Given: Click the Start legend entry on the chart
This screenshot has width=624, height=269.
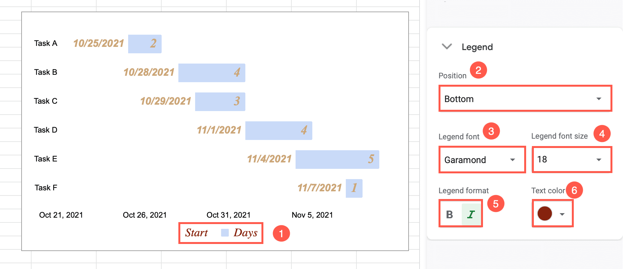Looking at the screenshot, I should (x=196, y=233).
